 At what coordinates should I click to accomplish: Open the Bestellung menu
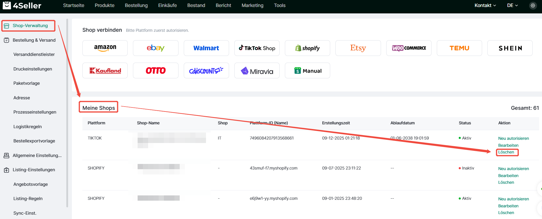136,5
